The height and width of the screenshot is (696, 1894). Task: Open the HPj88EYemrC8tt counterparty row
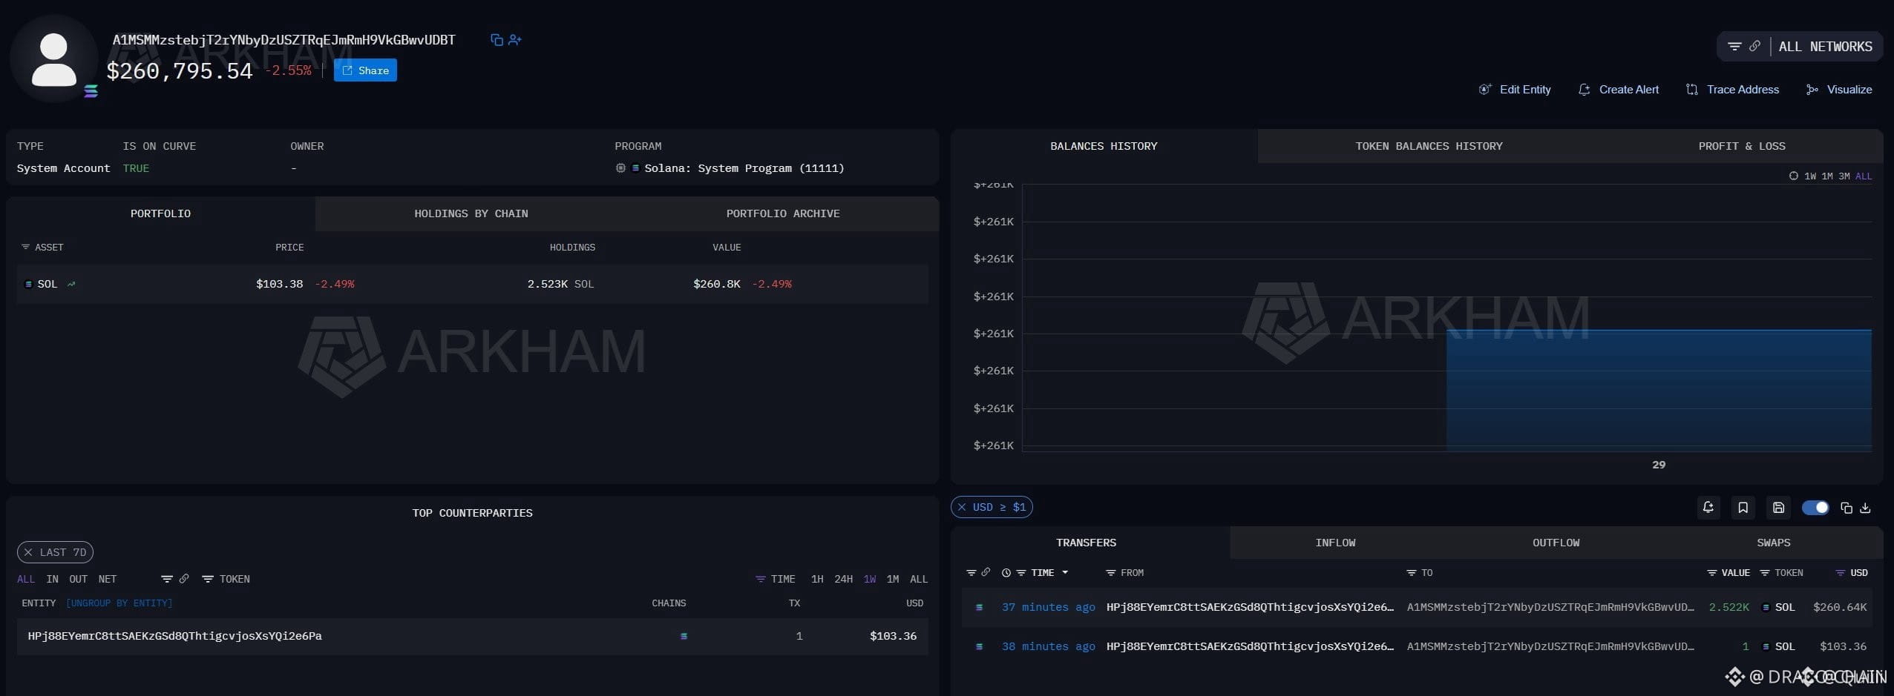pos(472,636)
